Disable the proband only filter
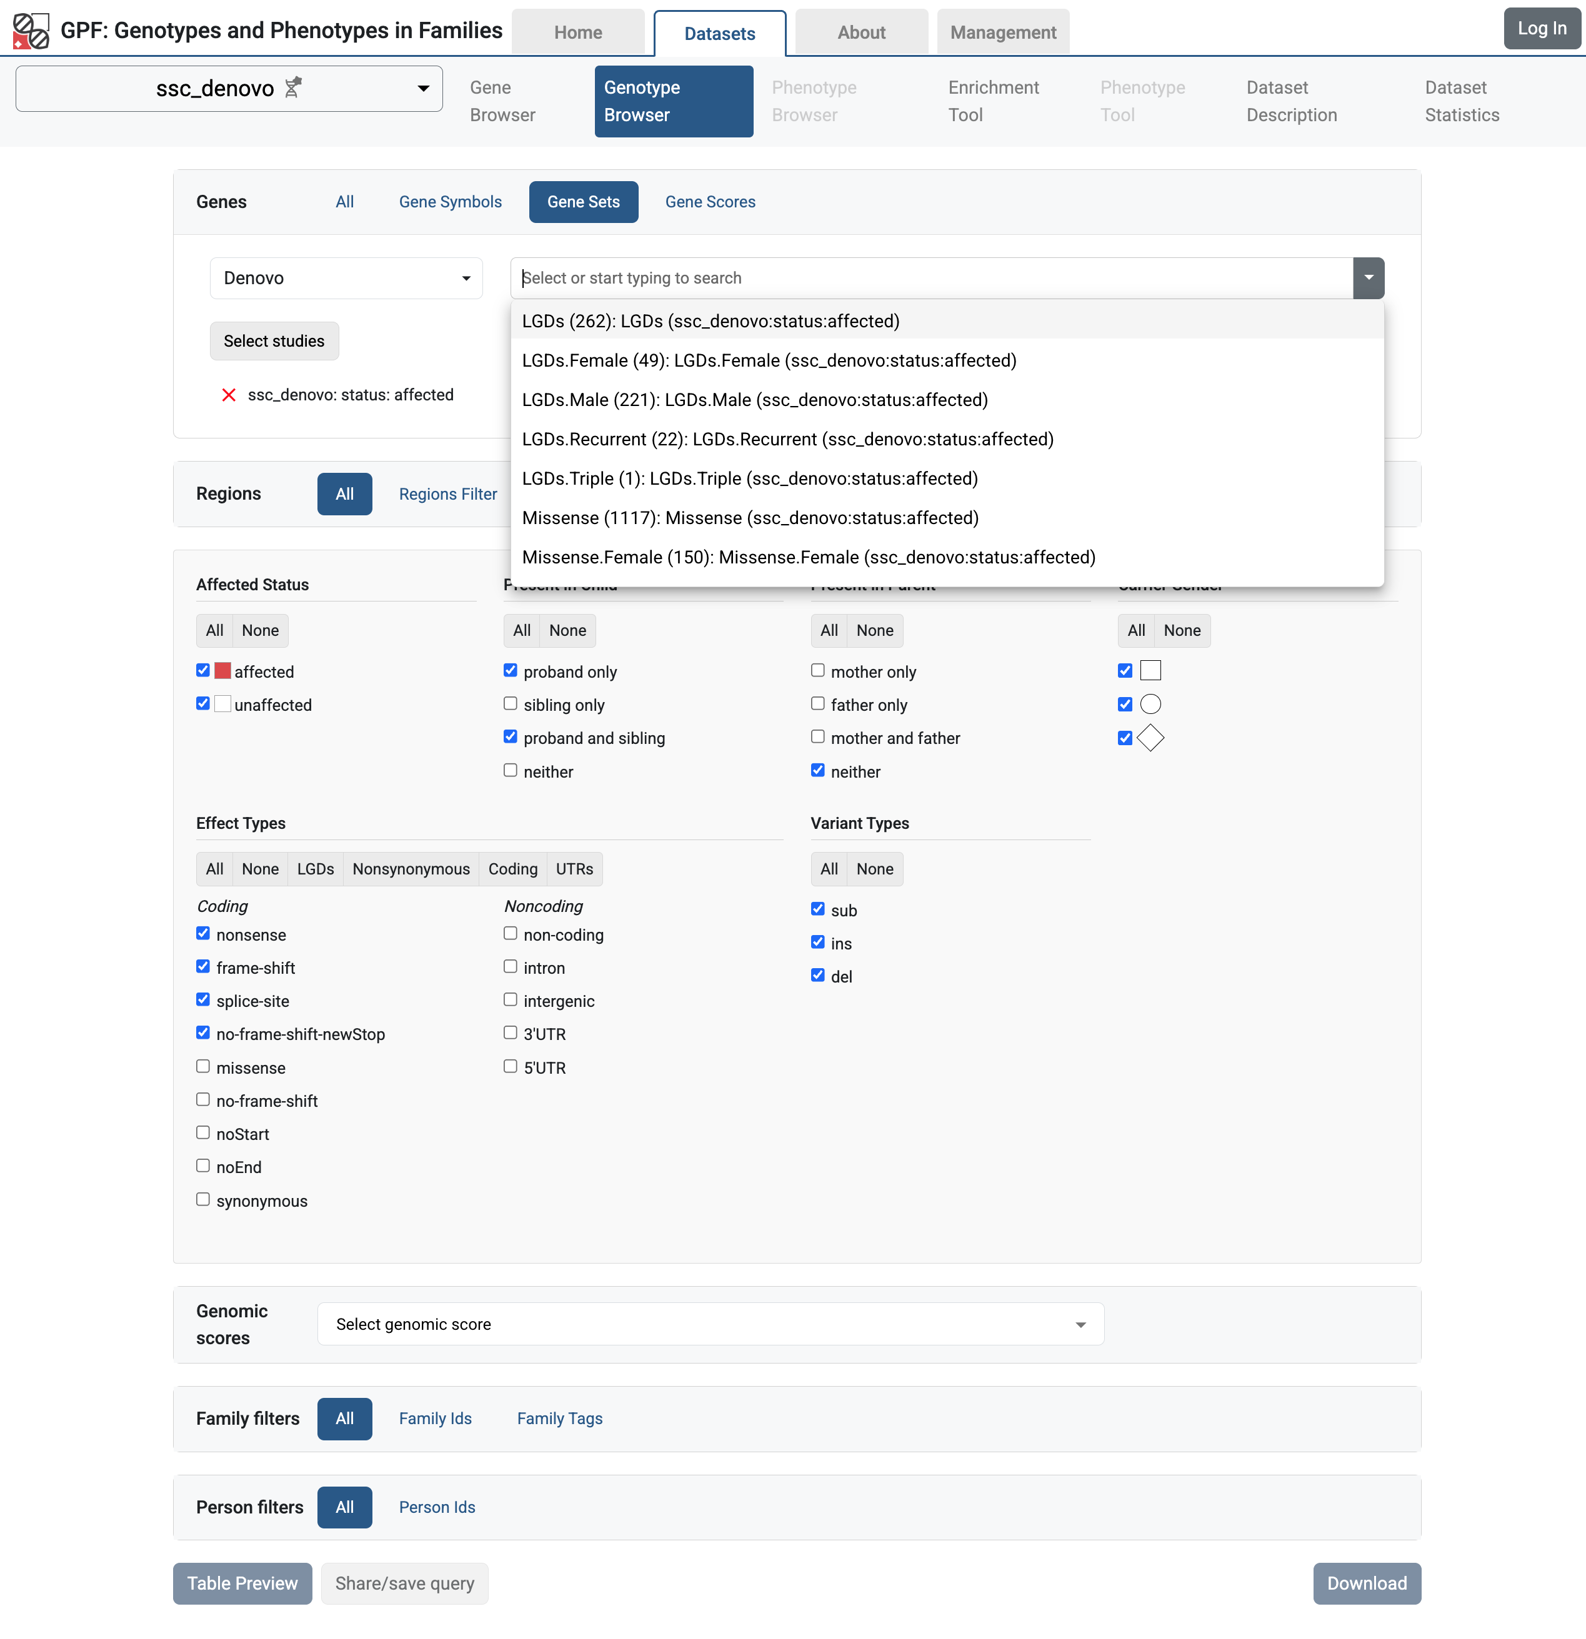 pos(511,670)
